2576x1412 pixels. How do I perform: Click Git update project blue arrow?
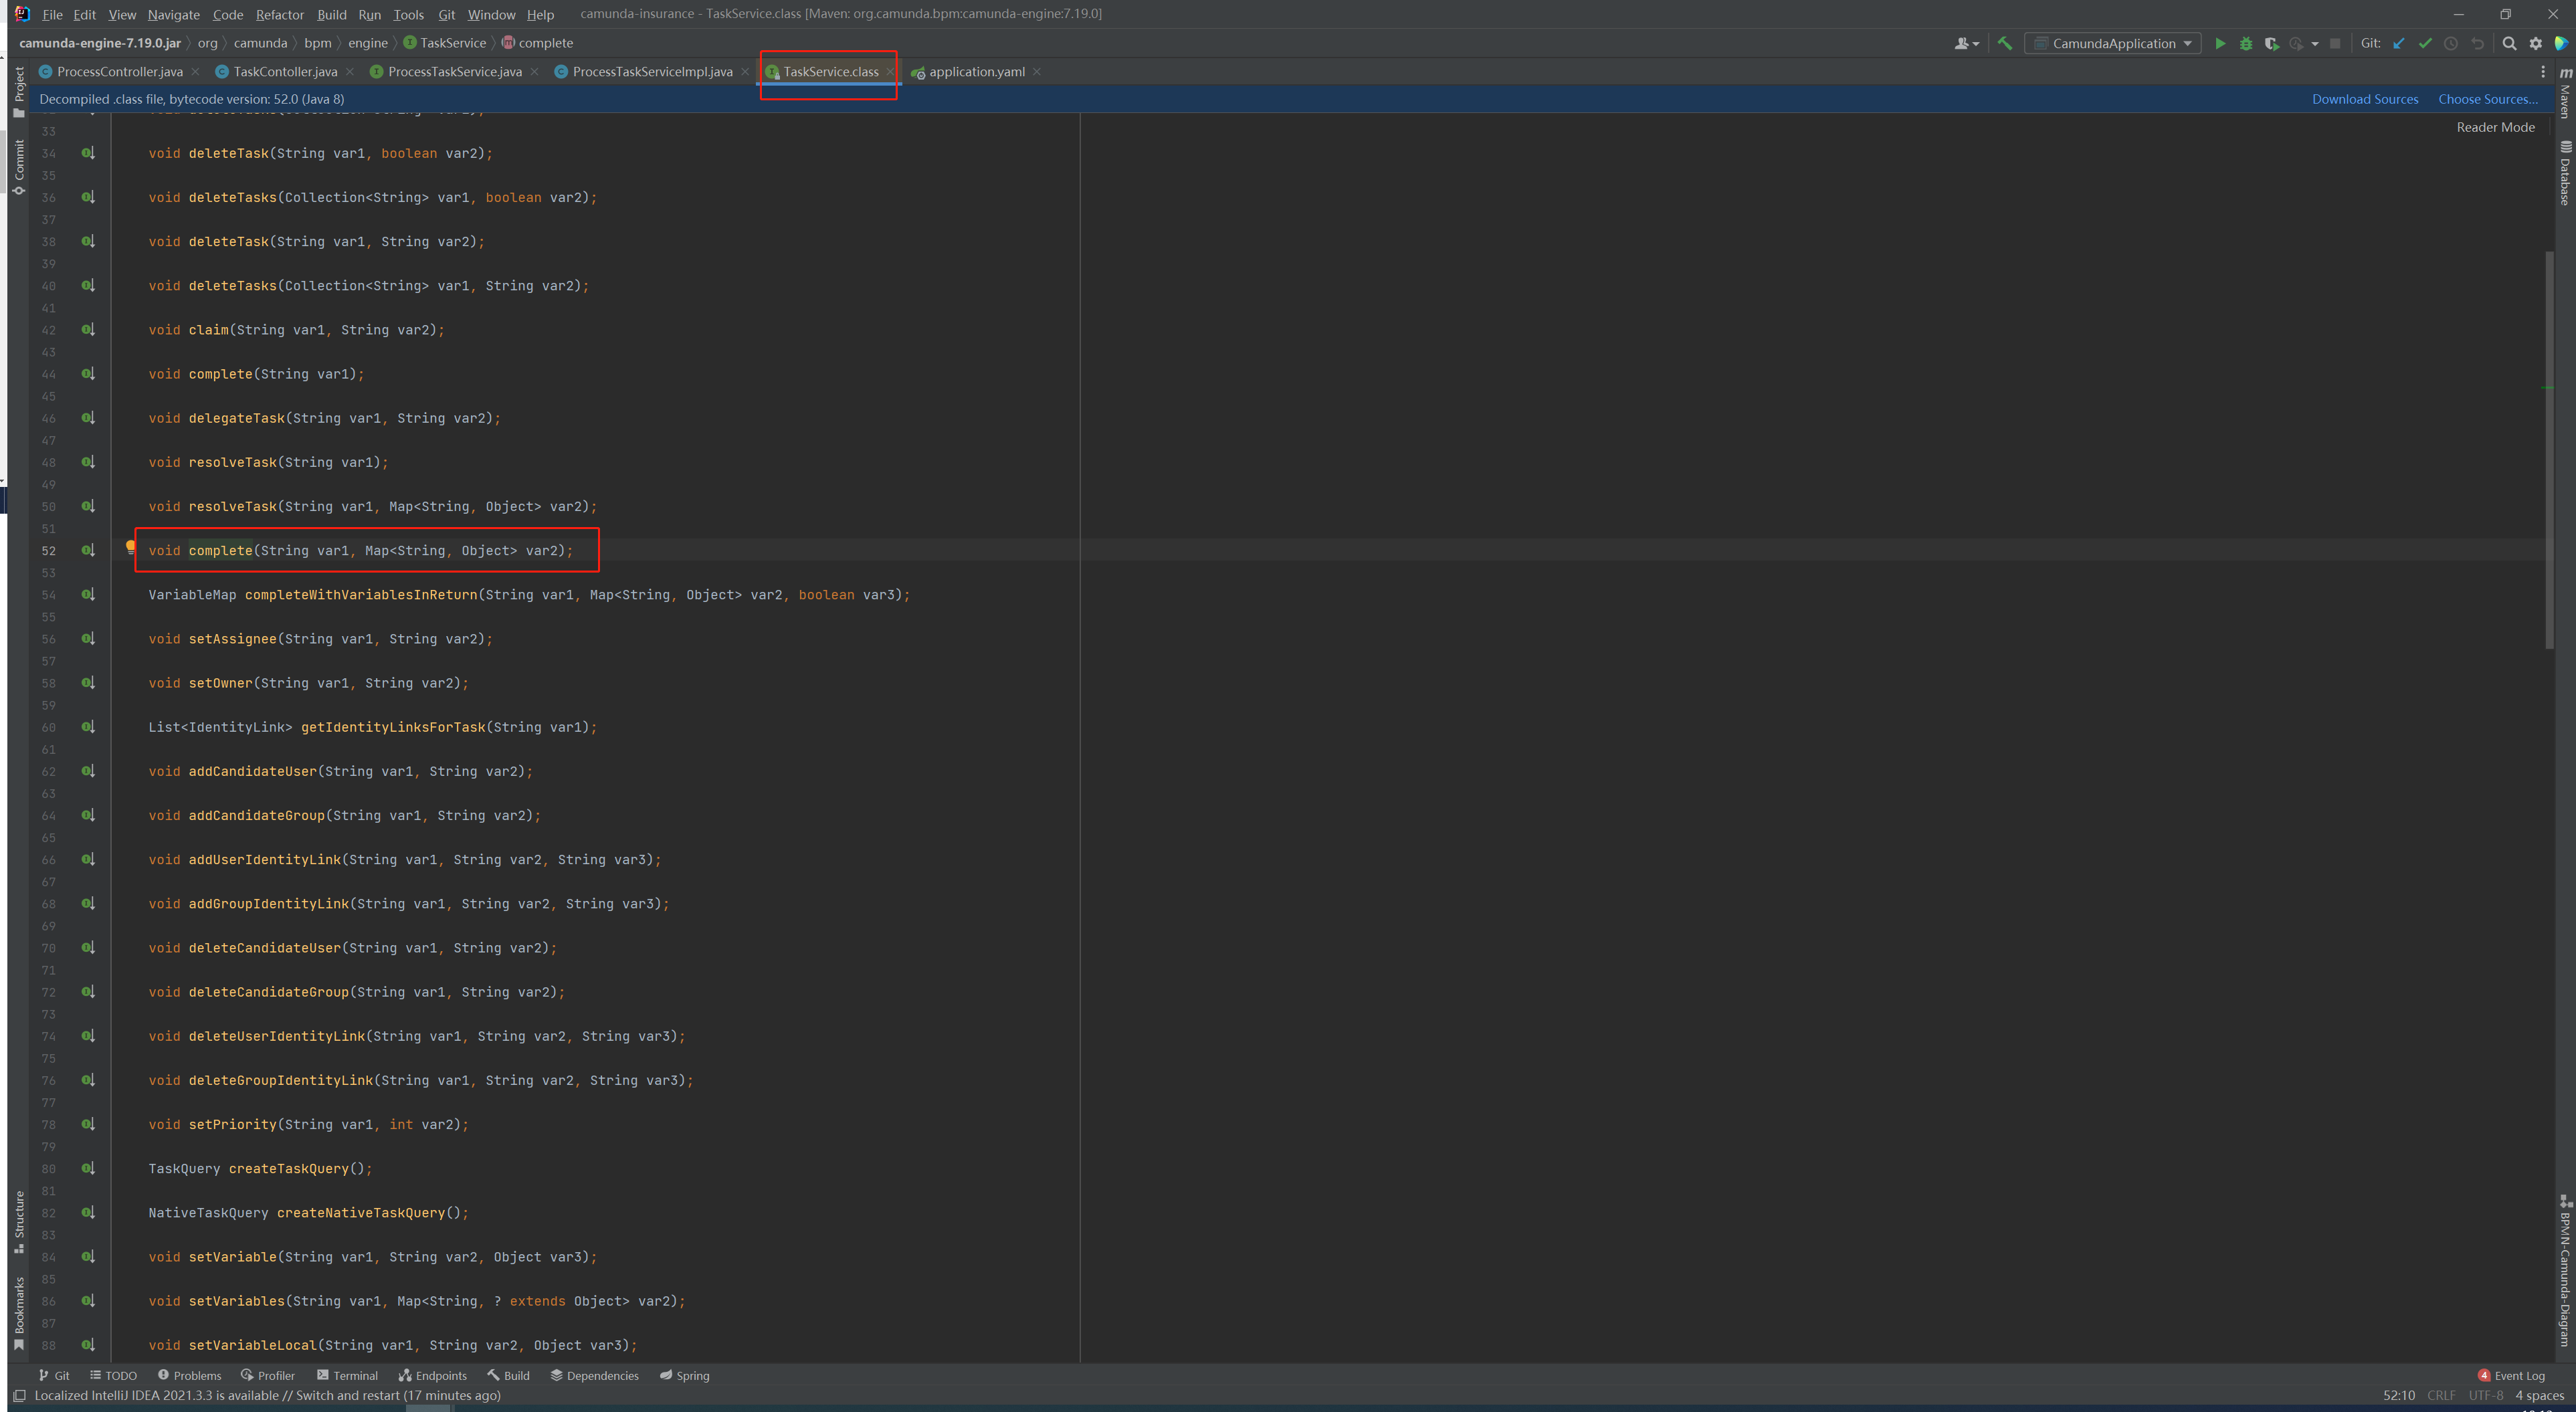pyautogui.click(x=2399, y=43)
